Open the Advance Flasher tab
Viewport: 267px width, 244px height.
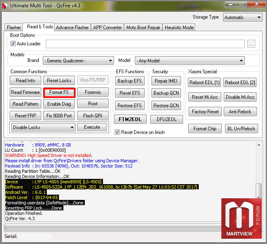click(72, 27)
